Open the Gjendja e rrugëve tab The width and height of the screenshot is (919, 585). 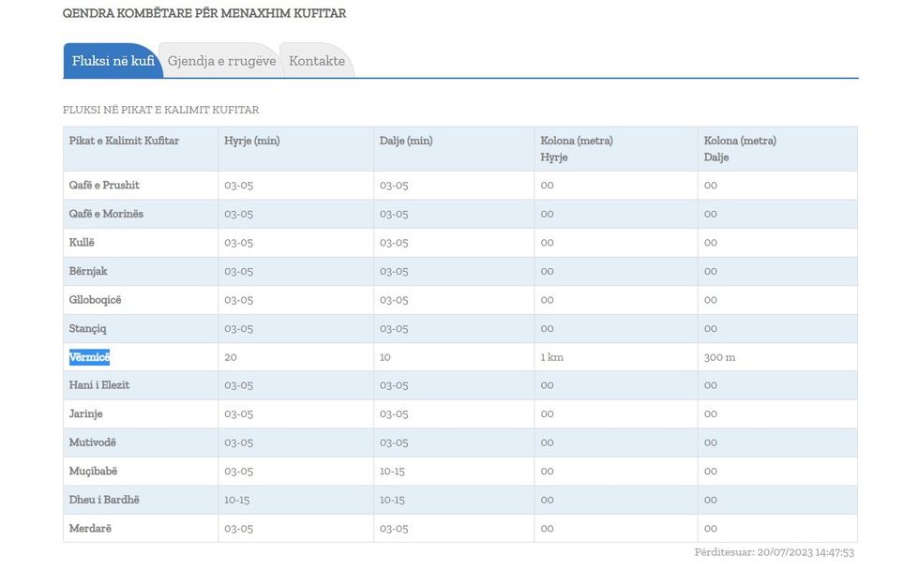click(221, 61)
